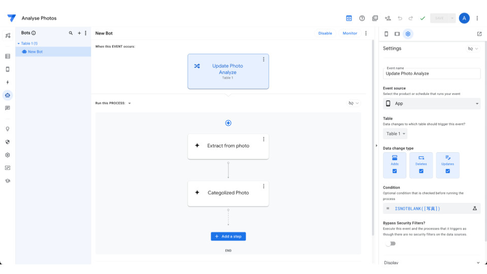Insert step using blue plus circle
487x274 pixels.
(x=228, y=123)
